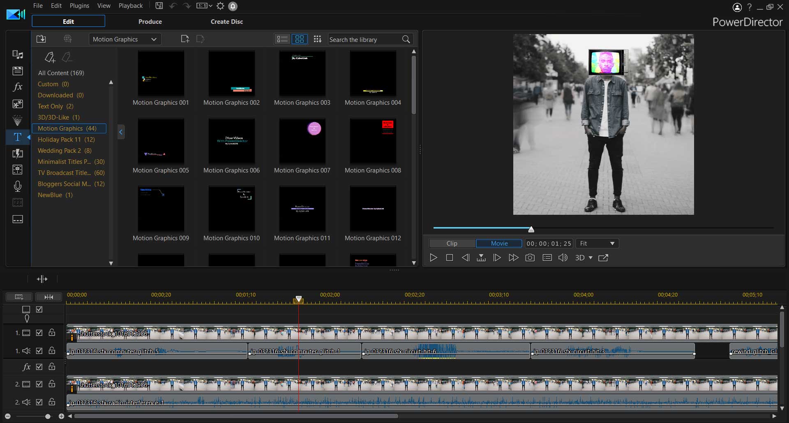
Task: Disable the checkbox on video track 2
Action: point(39,384)
